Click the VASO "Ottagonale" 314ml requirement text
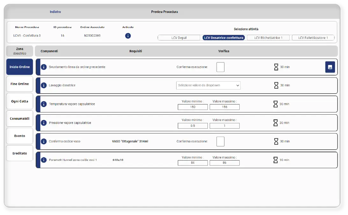 coord(130,141)
